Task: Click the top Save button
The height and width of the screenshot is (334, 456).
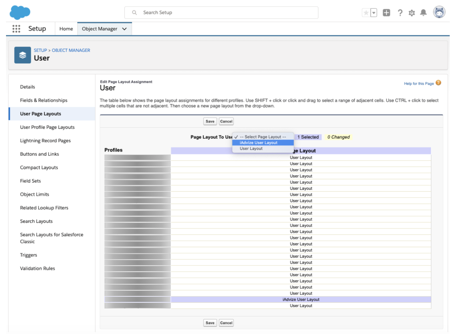Action: pyautogui.click(x=210, y=121)
